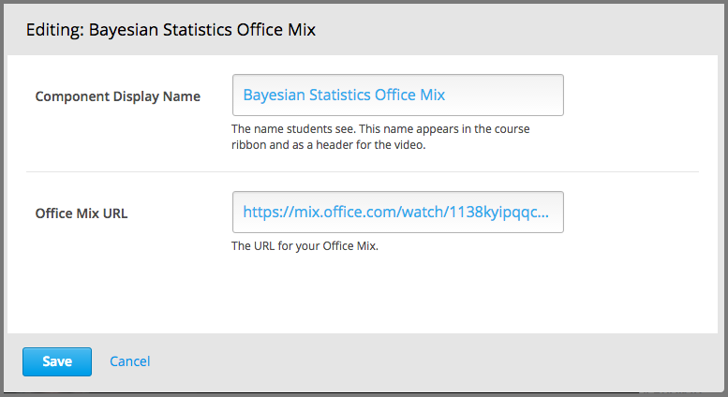This screenshot has width=728, height=397.
Task: Focus the Office Mix URL text field
Action: coord(397,213)
